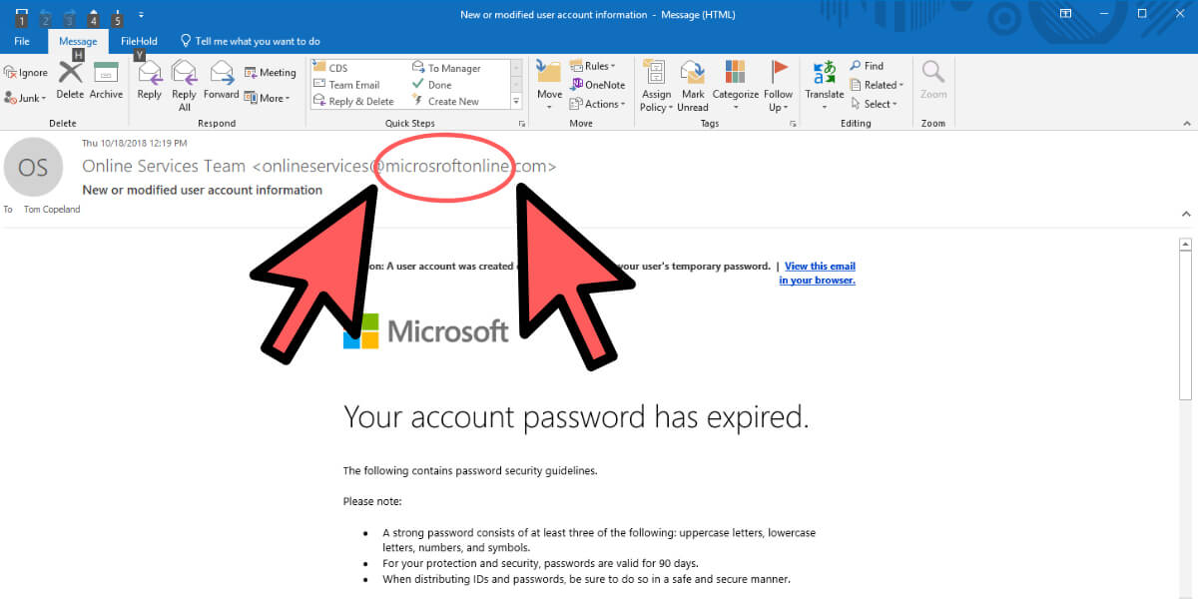Click the Tell me what you want to do box
Image resolution: width=1198 pixels, height=599 pixels.
[250, 41]
